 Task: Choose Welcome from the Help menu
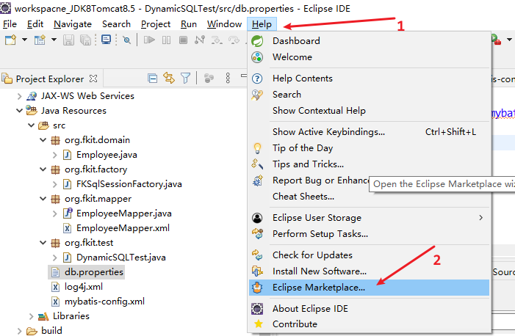click(x=370, y=57)
